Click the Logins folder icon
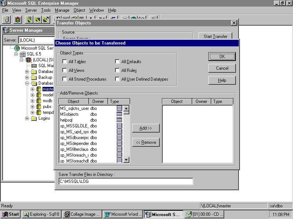This screenshot has width=293, height=219. (x=34, y=118)
